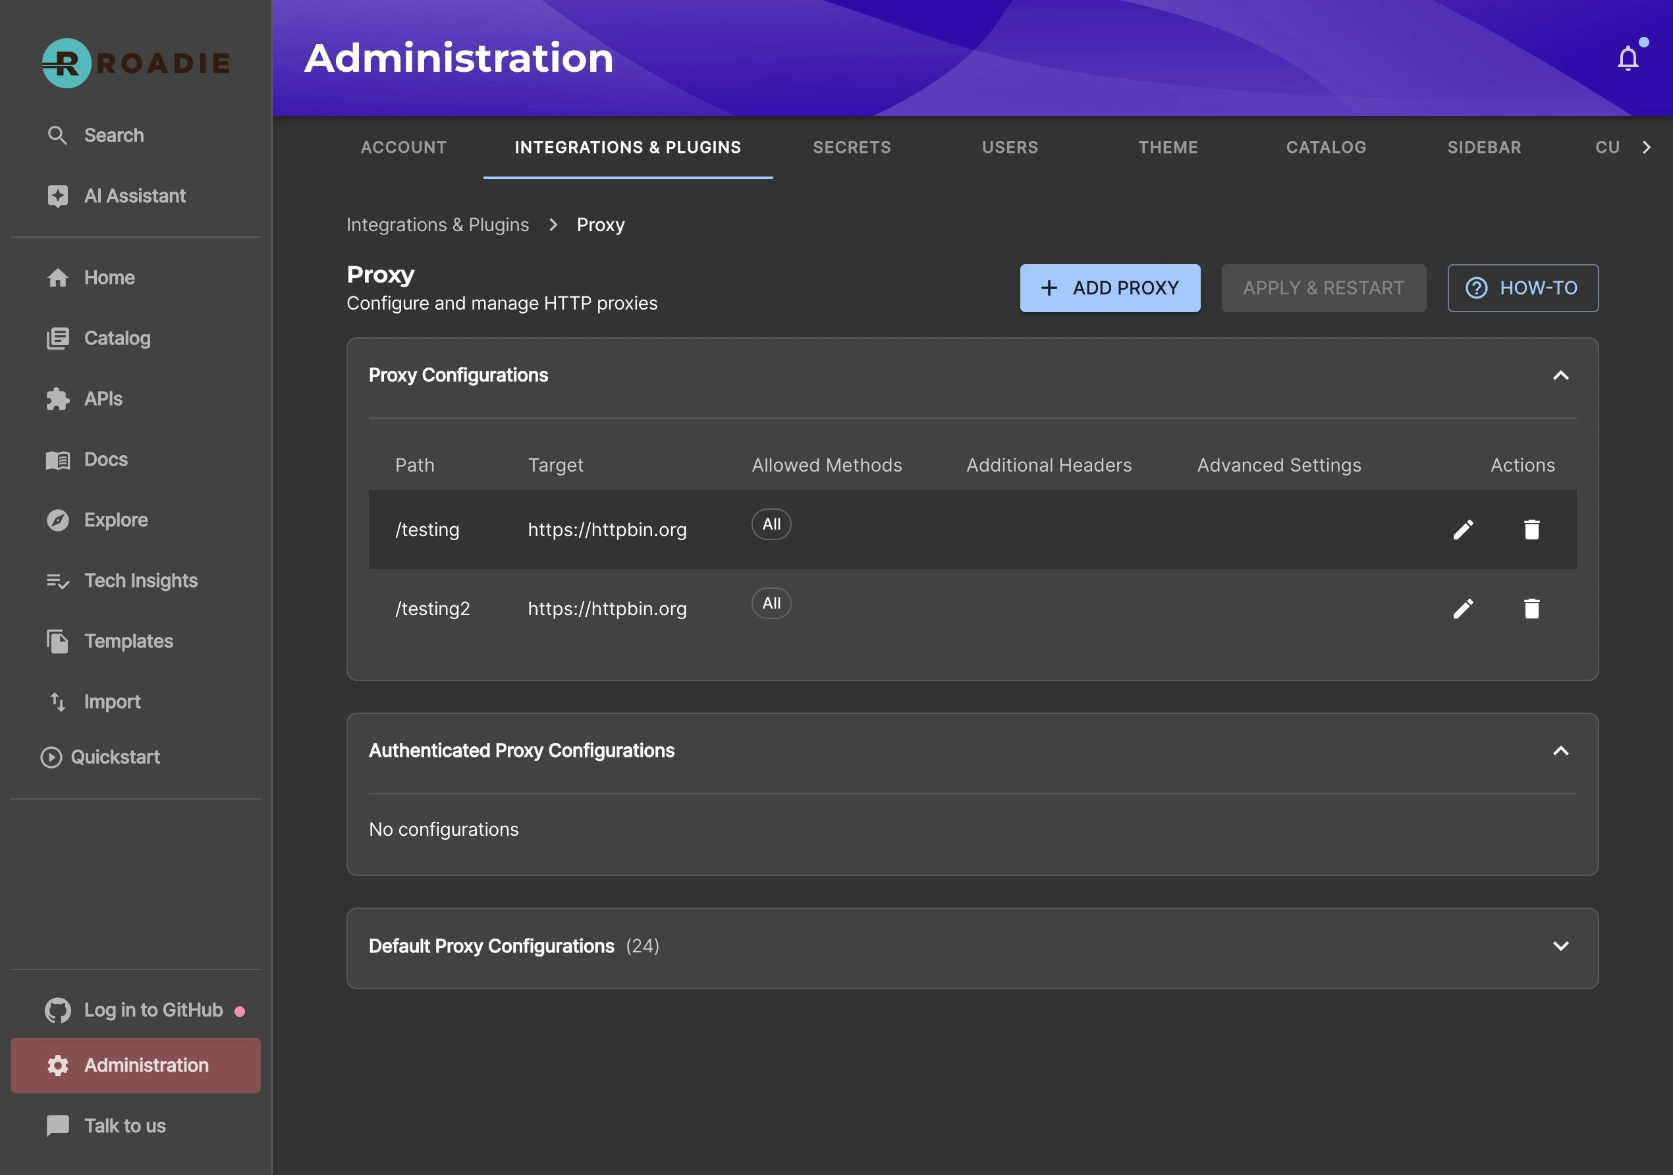Screen dimensions: 1673x1175
Task: Click the notifications bell icon
Action: point(1627,58)
